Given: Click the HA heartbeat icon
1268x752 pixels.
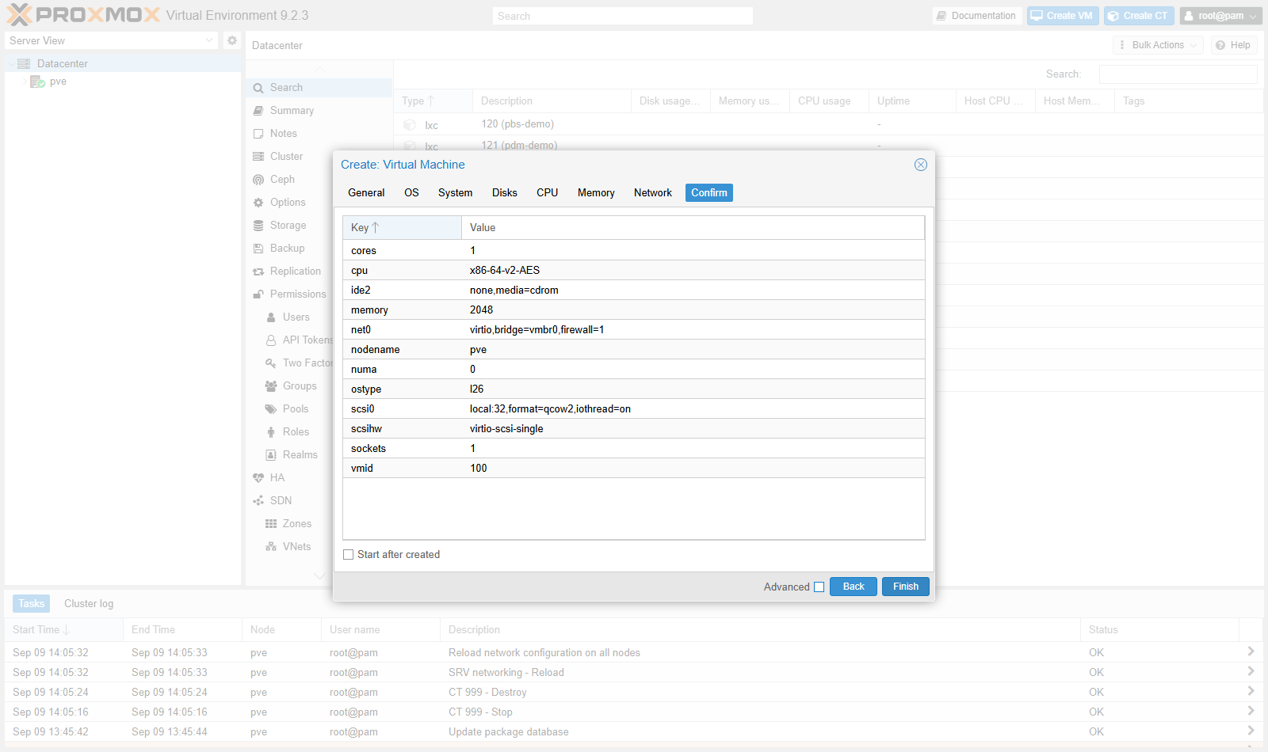Looking at the screenshot, I should click(258, 478).
